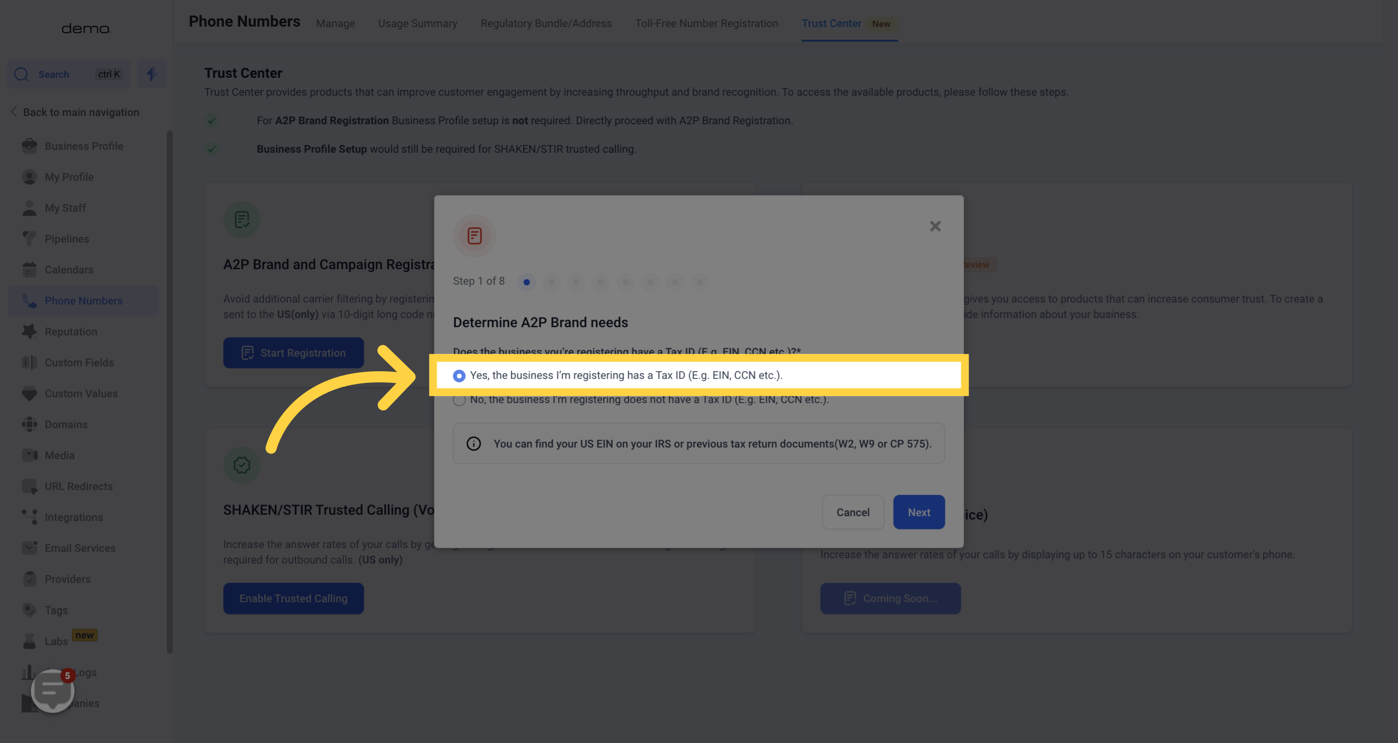
Task: Open the Toll-Free Number Registration tab
Action: [x=706, y=23]
